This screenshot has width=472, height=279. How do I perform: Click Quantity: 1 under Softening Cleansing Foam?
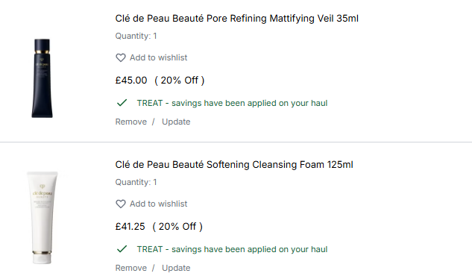coord(136,182)
